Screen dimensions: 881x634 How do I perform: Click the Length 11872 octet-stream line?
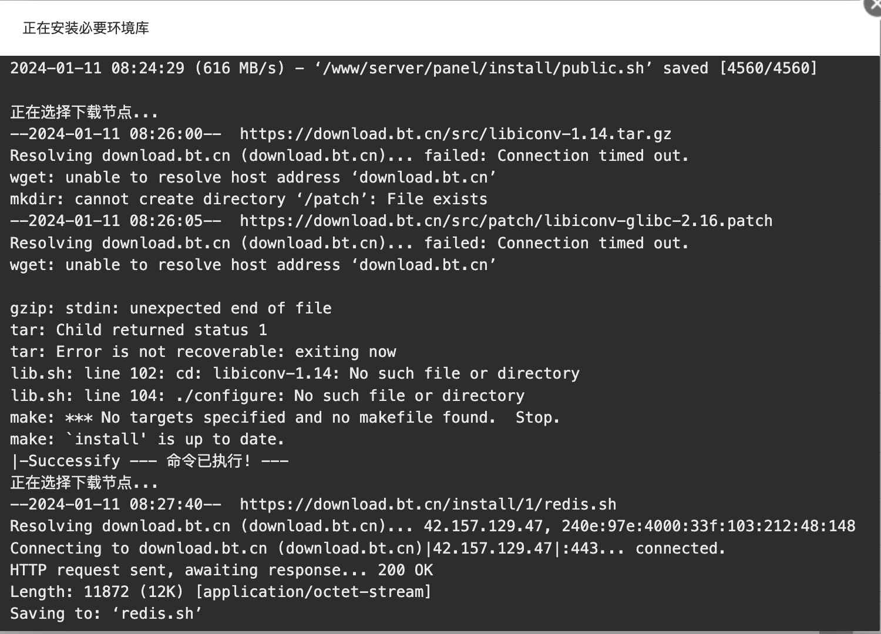click(x=221, y=592)
